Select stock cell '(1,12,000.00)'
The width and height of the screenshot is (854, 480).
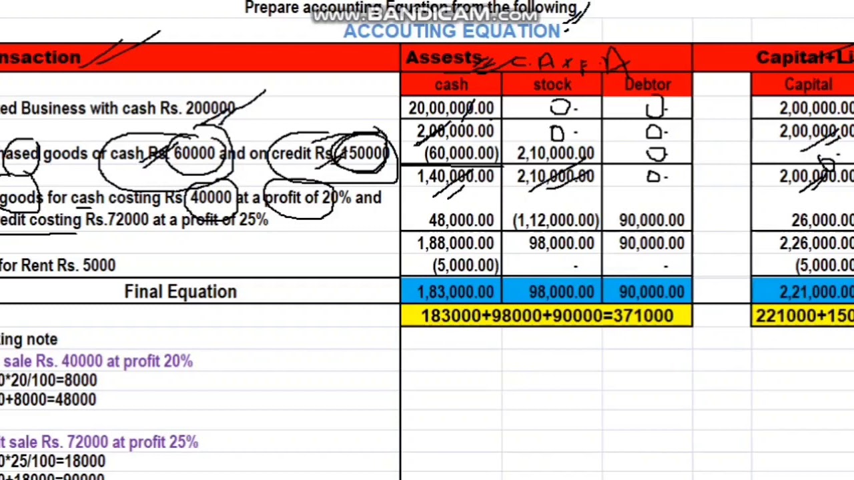coord(552,220)
